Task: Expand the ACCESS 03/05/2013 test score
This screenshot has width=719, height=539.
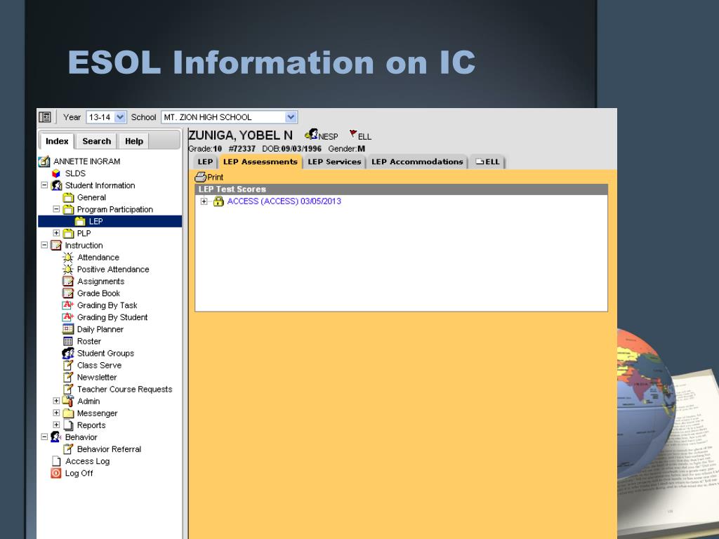Action: tap(204, 201)
